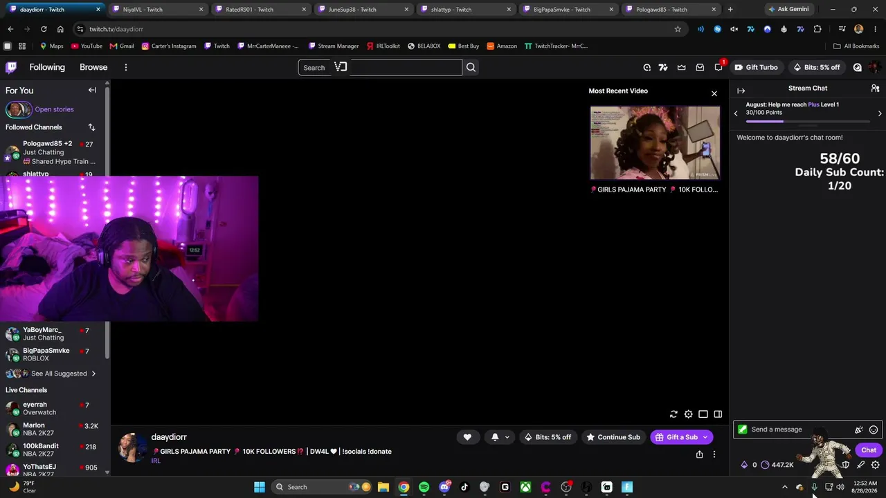Click the search magnifier button

(x=471, y=67)
